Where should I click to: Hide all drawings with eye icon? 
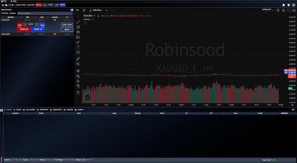pyautogui.click(x=78, y=86)
